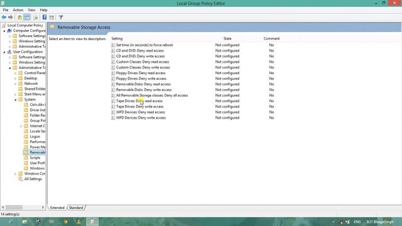Viewport: 402px width, 226px height.
Task: Click the Up One Level folder icon
Action: pos(19,18)
